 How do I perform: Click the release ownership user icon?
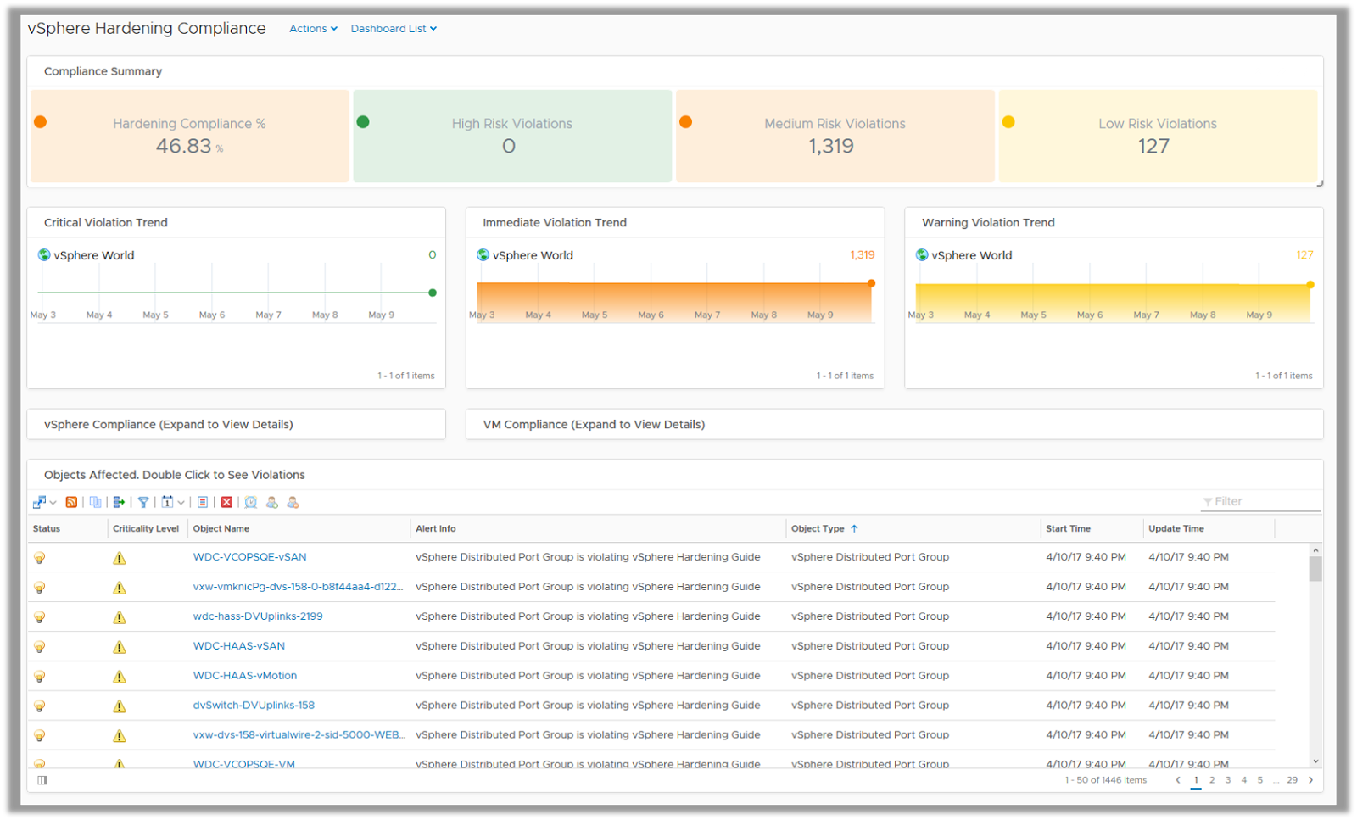tap(293, 502)
